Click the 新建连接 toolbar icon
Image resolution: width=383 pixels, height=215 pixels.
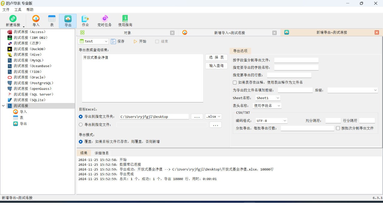point(13,19)
